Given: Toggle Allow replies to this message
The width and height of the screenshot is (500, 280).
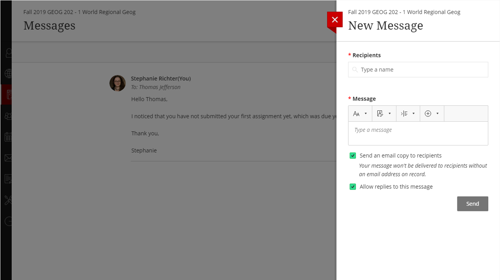Looking at the screenshot, I should pos(353,187).
